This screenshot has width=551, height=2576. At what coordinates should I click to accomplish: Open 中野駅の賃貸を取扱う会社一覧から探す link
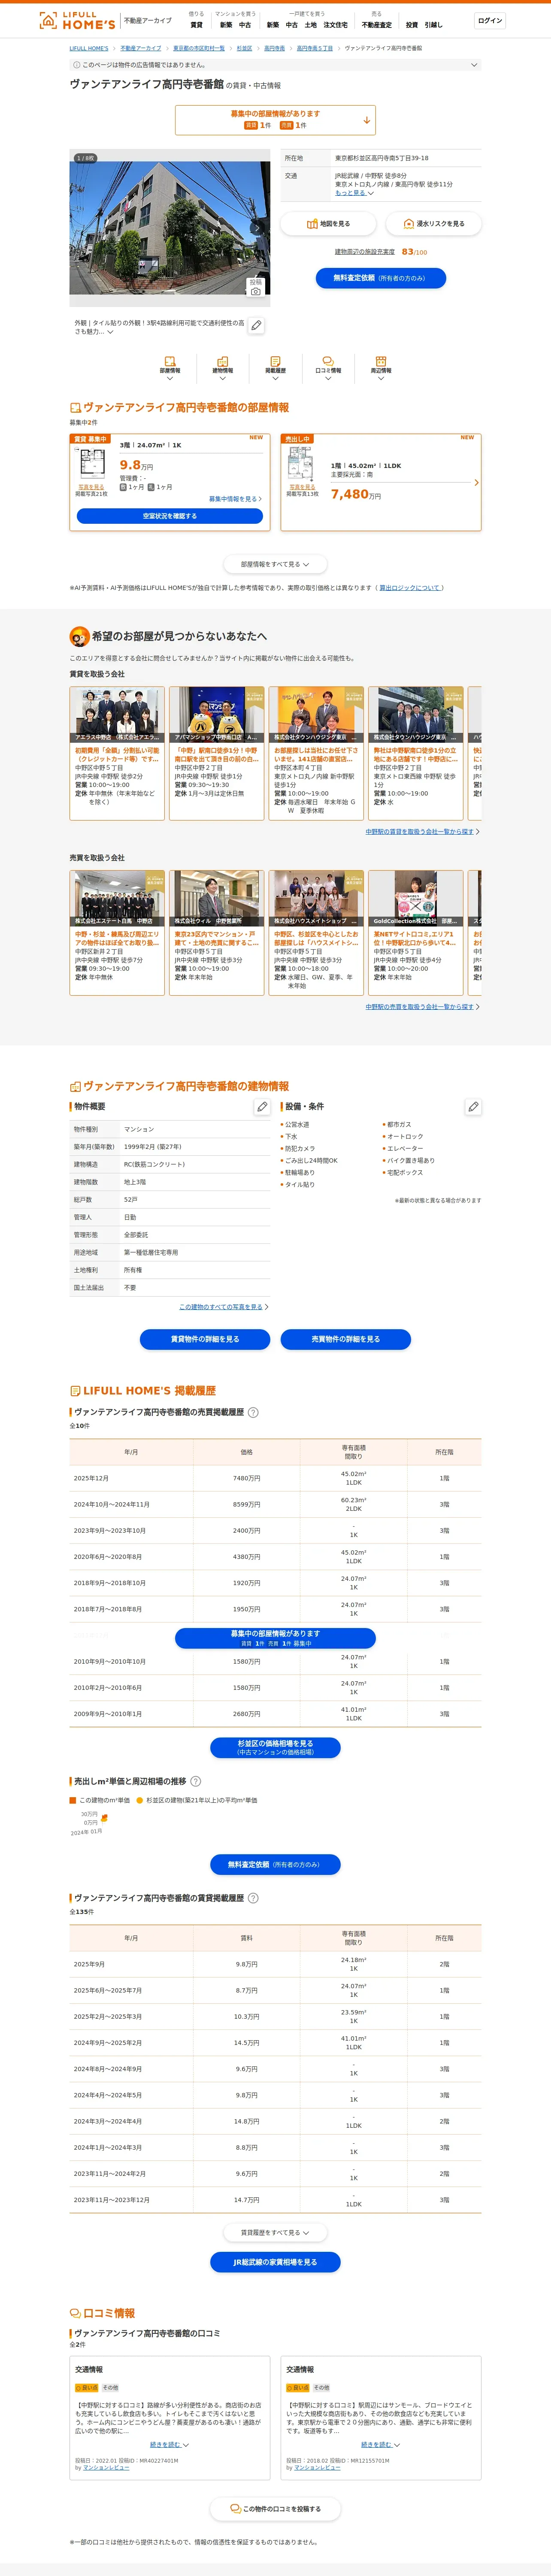pos(421,832)
